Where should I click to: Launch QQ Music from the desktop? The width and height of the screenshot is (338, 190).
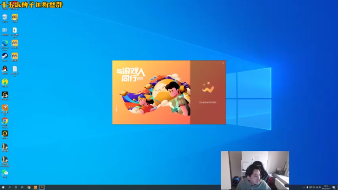point(5,83)
